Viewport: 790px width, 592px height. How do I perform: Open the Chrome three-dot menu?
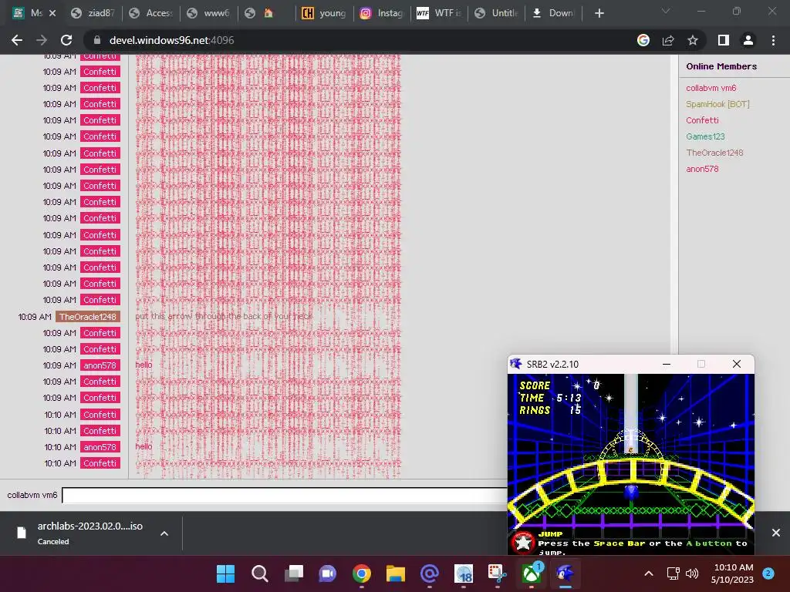(x=773, y=40)
